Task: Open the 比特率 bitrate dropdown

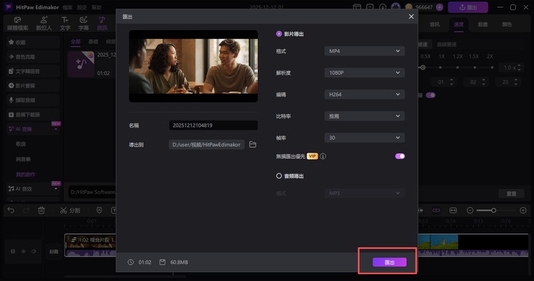Action: 364,116
